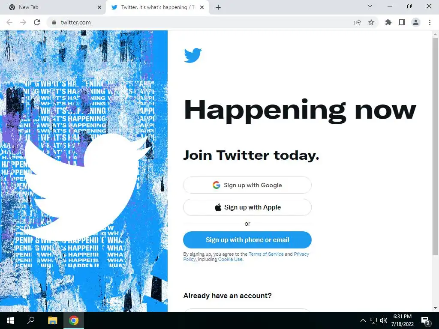The width and height of the screenshot is (439, 329).
Task: Click Sign up with Apple
Action: (247, 207)
